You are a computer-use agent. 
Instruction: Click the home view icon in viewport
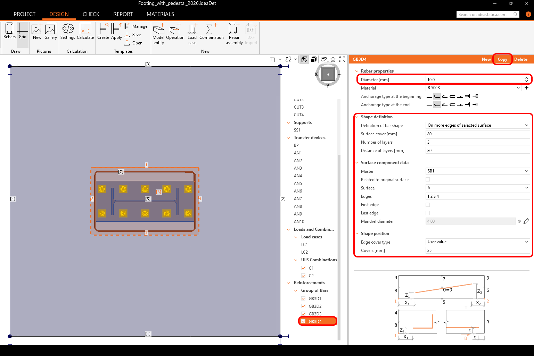pos(333,59)
